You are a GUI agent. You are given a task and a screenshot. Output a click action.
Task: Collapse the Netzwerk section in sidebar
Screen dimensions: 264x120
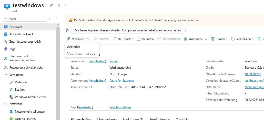[x=6, y=104]
